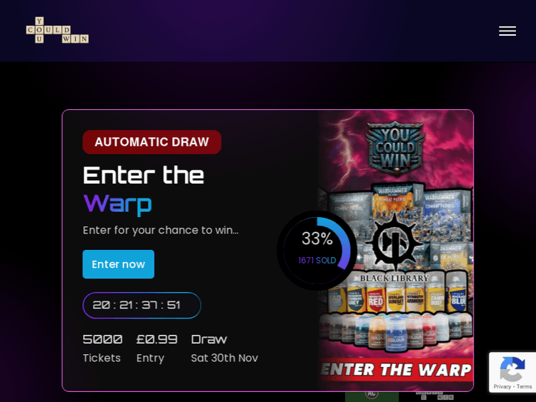Click the red Enter The Warp banner

click(x=397, y=370)
